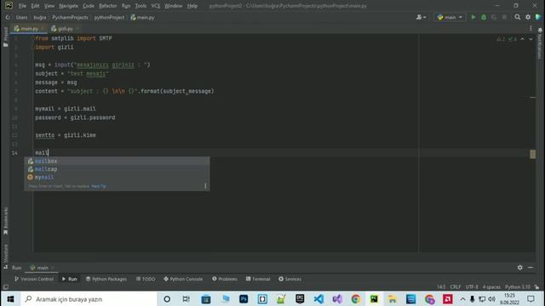The height and width of the screenshot is (306, 545).
Task: Open UTF-8 file encoding selector
Action: coord(472,287)
